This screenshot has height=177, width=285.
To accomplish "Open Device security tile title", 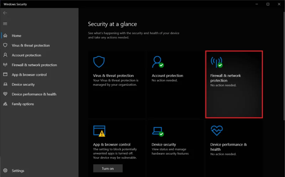I will (164, 145).
